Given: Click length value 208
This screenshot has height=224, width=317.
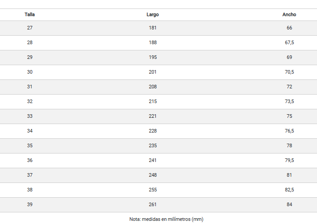Looking at the screenshot, I should pyautogui.click(x=153, y=87).
